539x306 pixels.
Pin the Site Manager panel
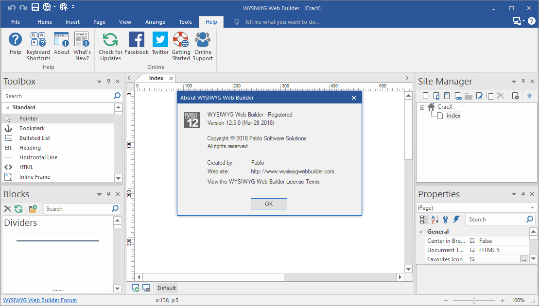523,82
